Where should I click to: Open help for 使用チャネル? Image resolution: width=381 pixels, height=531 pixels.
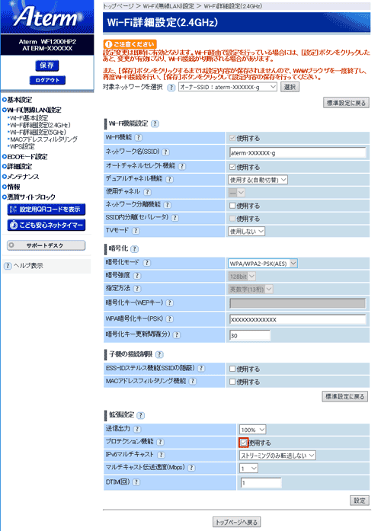click(147, 192)
